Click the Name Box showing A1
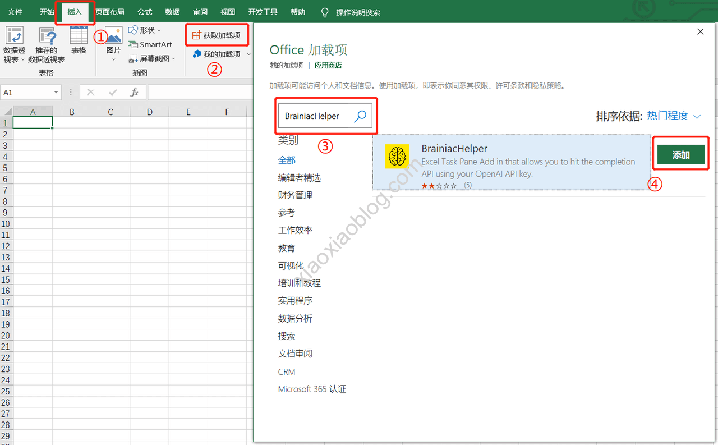 pos(26,93)
